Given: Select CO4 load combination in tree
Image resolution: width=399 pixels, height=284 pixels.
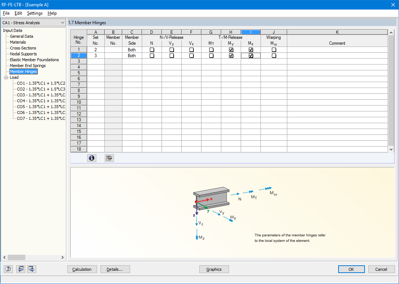Looking at the screenshot, I should (41, 101).
